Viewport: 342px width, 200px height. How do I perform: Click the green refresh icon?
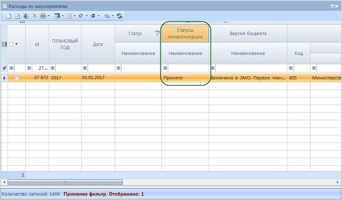(119, 16)
